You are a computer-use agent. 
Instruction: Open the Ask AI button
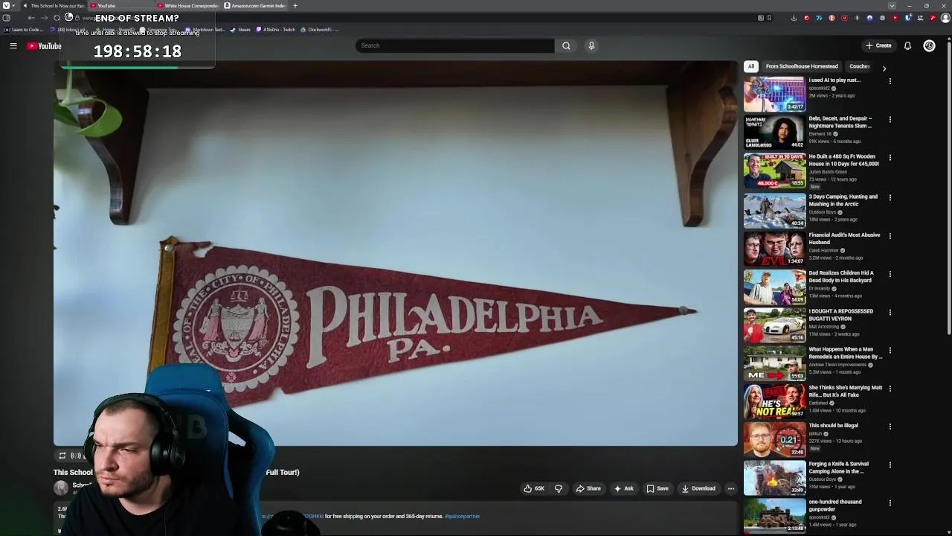623,488
